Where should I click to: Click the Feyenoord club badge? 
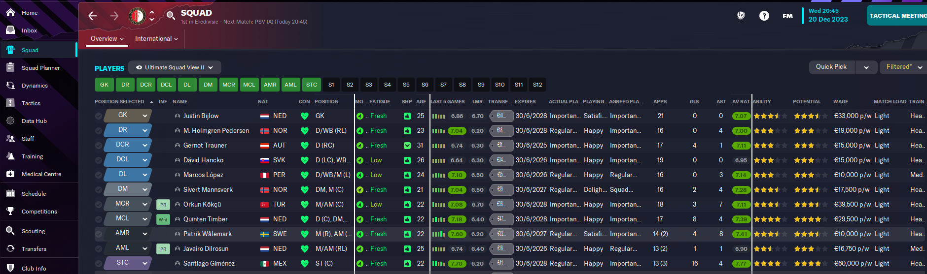pyautogui.click(x=137, y=16)
